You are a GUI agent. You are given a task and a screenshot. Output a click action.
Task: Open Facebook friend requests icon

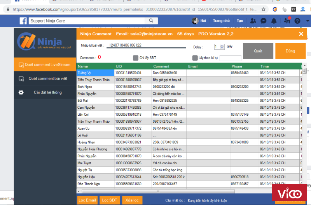coord(253,21)
